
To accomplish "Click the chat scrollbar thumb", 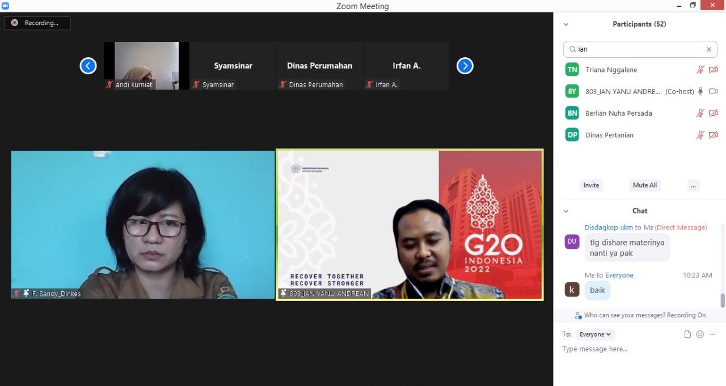I will pos(723,300).
